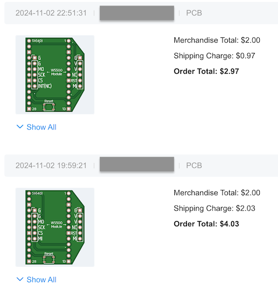Click redacted order number of 19:59:21 order
This screenshot has height=294, width=278.
(x=137, y=164)
